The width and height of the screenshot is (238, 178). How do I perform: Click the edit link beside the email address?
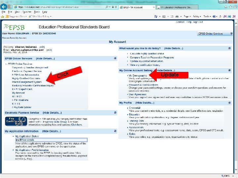[x=49, y=50]
